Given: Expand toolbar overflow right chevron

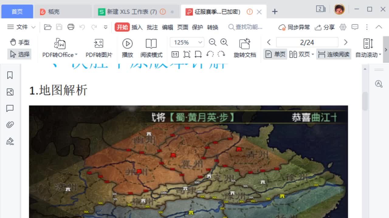Looking at the screenshot, I should pyautogui.click(x=386, y=49).
